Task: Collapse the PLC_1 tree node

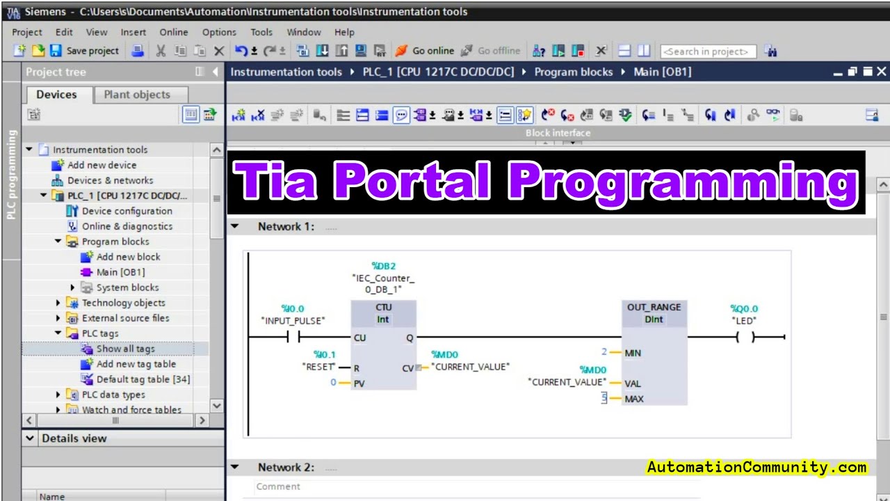Action: pyautogui.click(x=44, y=196)
